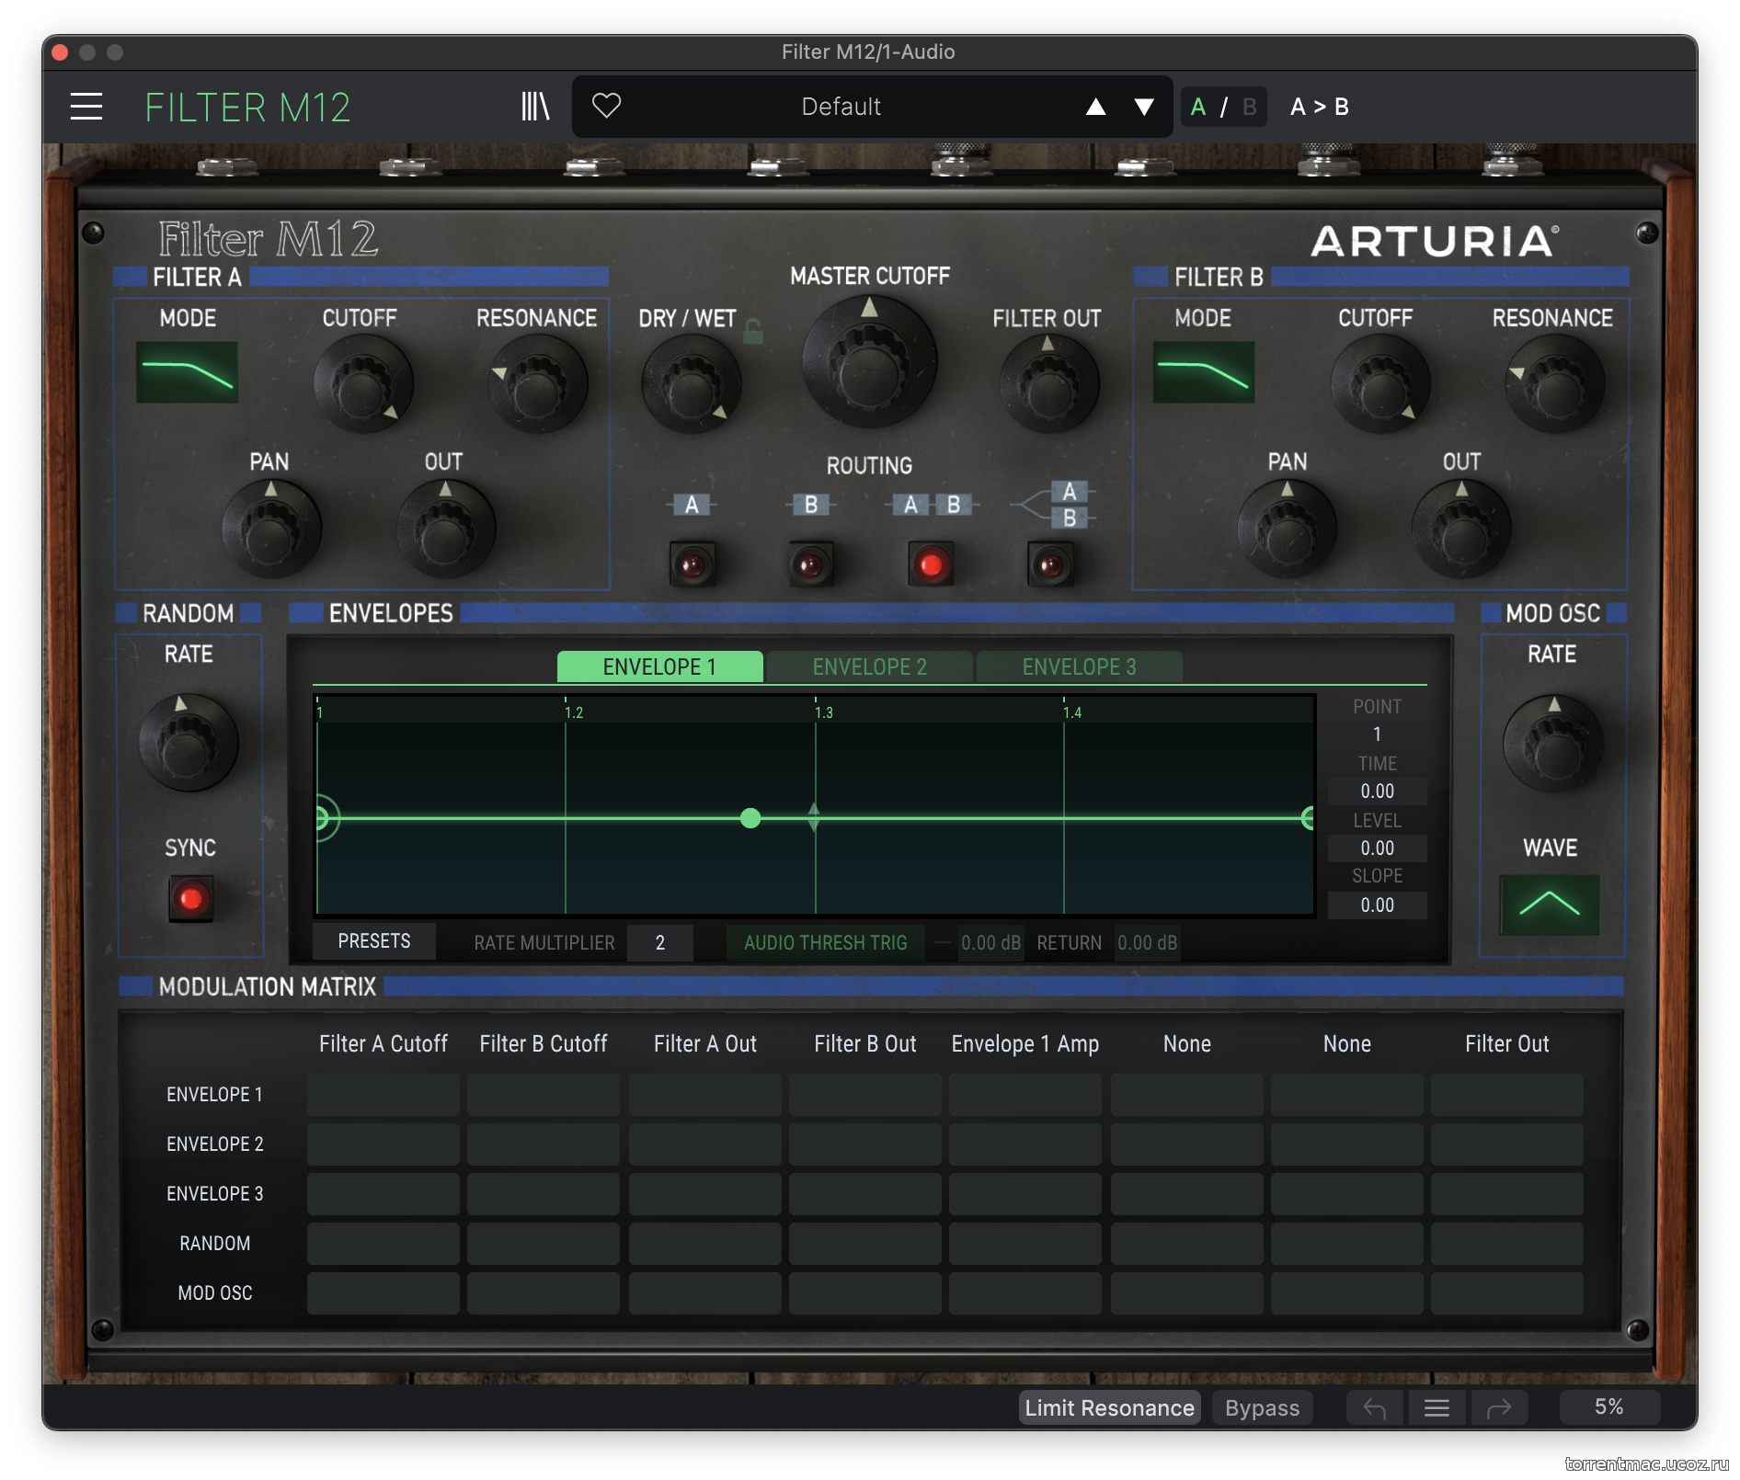Click the 1.3 timeline marker
Screen dimensions: 1740x1480
click(x=824, y=712)
